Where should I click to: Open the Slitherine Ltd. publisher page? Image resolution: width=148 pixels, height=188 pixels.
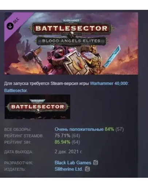69,169
